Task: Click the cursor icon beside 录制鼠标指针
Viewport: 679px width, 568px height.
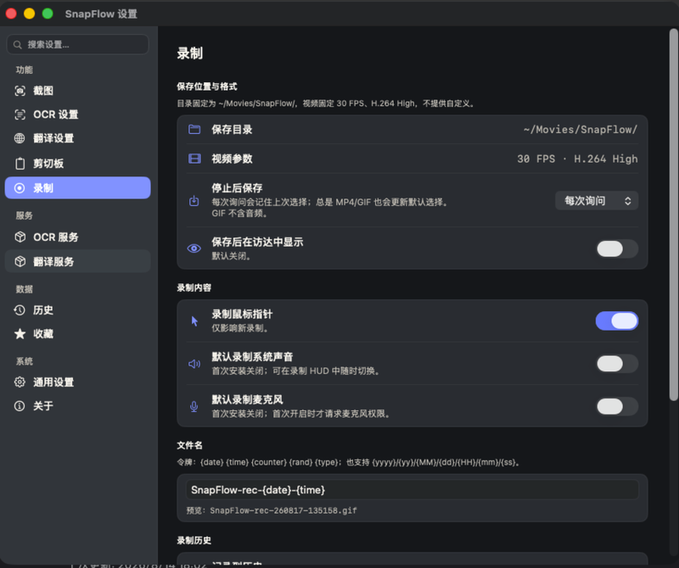Action: (x=194, y=321)
